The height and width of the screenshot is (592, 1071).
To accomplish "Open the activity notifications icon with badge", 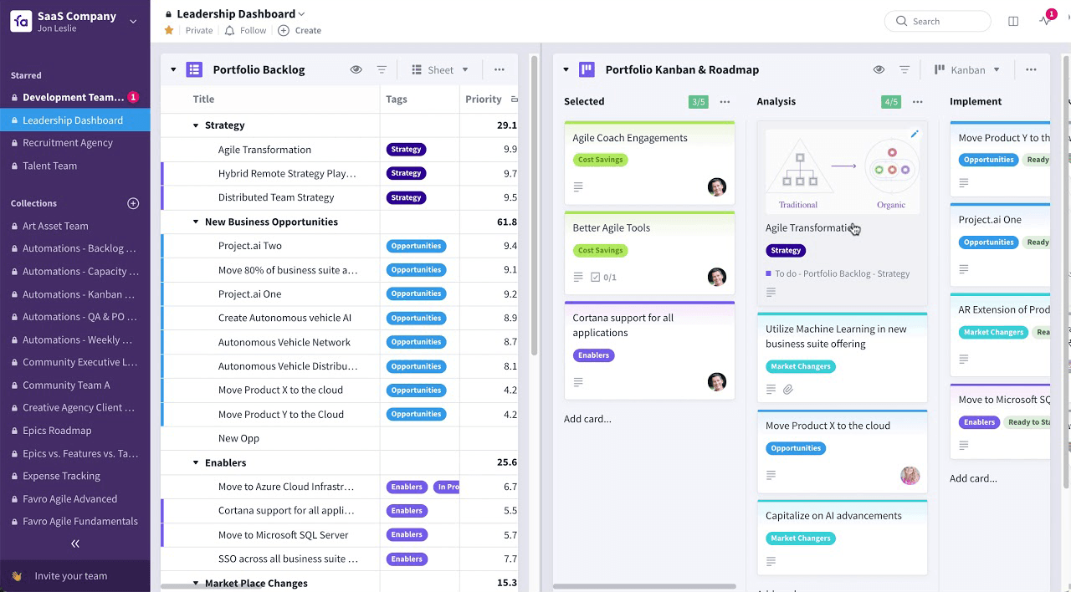I will coord(1046,20).
